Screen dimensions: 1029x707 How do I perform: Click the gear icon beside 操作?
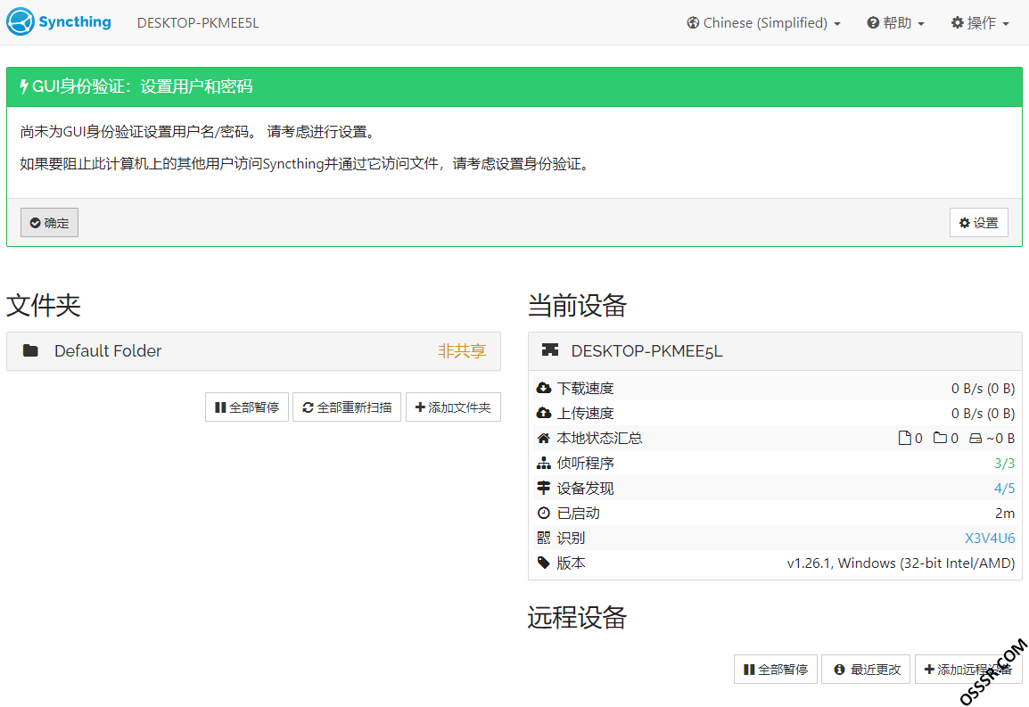[x=958, y=23]
